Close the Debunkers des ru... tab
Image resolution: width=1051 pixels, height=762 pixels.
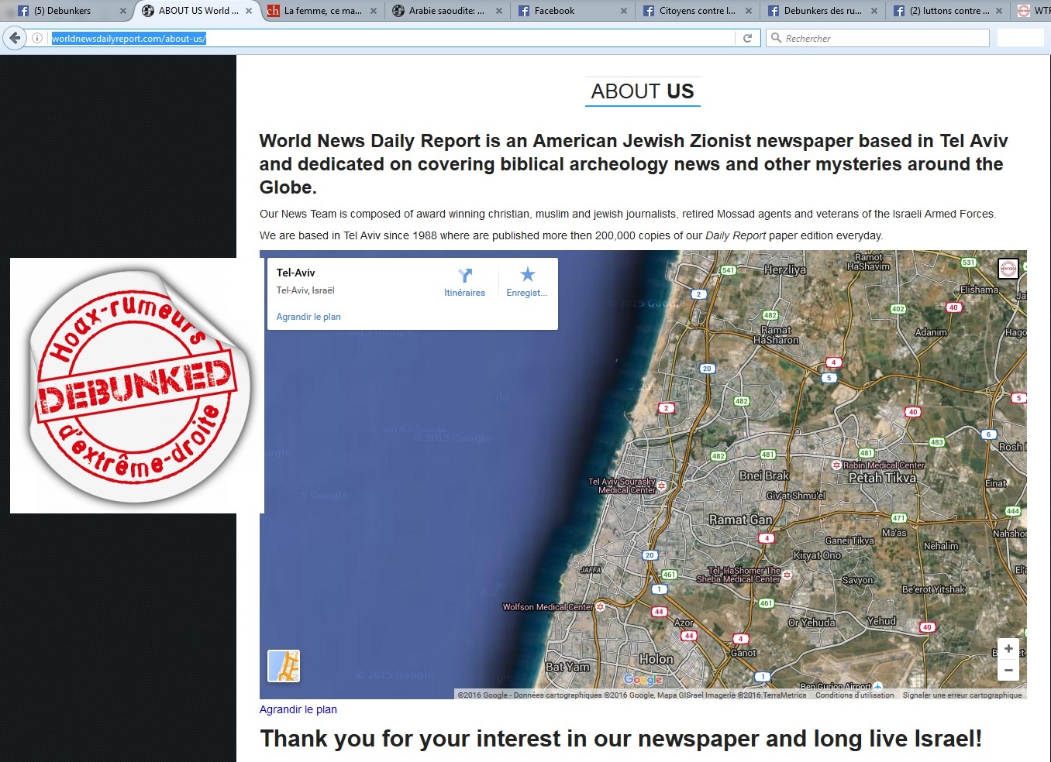click(874, 11)
